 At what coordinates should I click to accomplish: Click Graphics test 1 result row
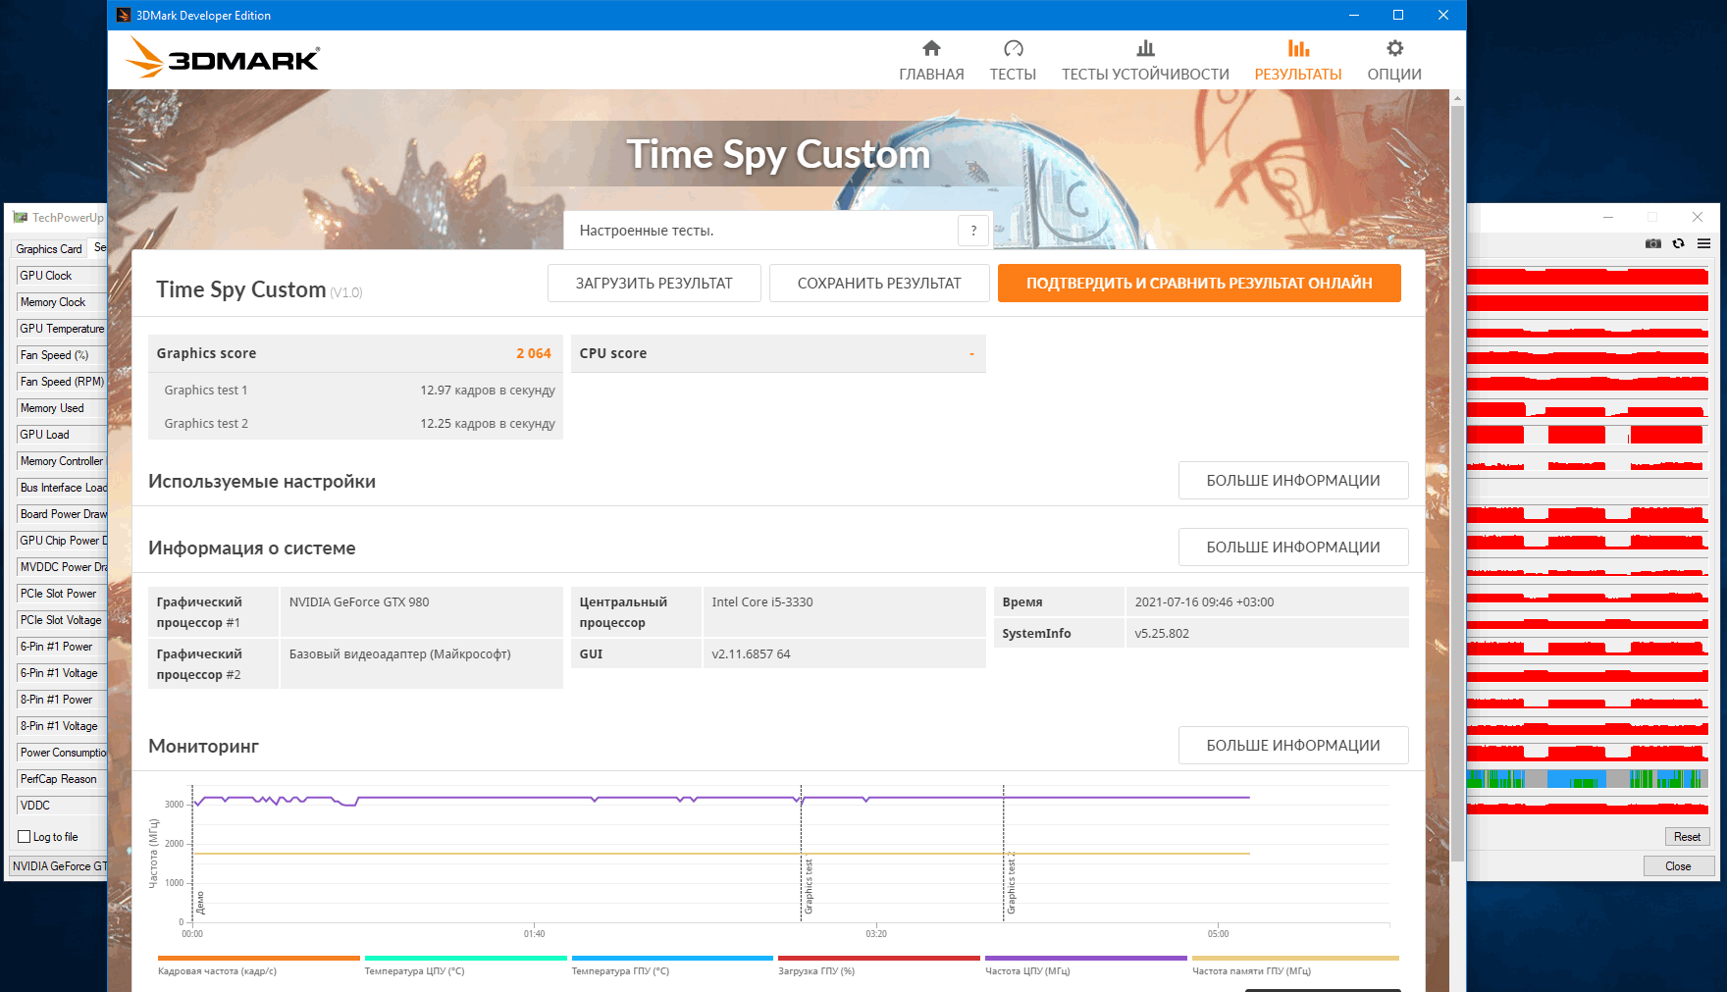click(355, 391)
